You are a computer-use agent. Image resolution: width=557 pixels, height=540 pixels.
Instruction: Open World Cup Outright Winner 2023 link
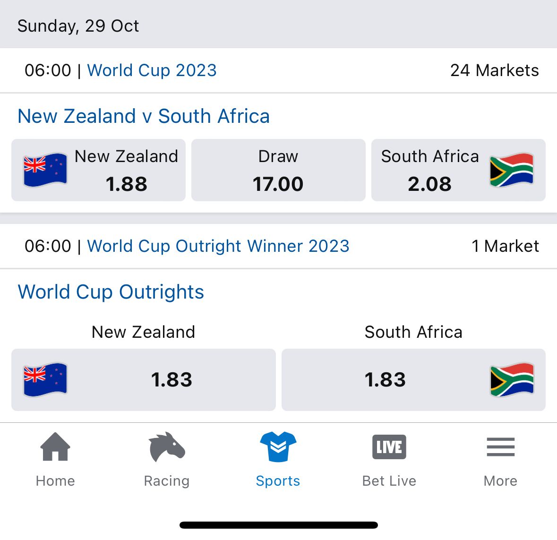pyautogui.click(x=218, y=246)
